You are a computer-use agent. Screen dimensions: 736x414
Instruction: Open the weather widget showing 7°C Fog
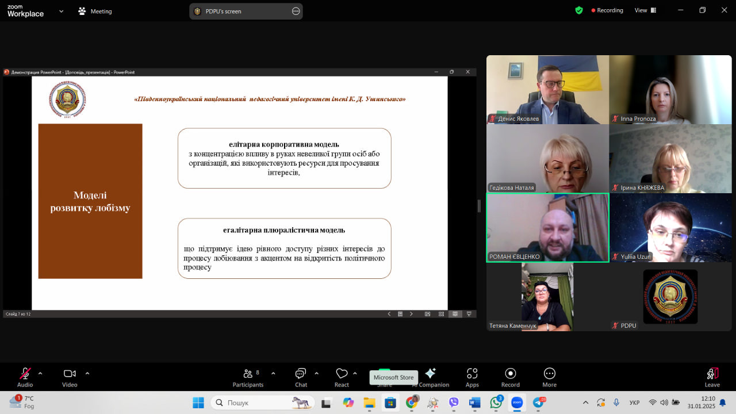[22, 402]
